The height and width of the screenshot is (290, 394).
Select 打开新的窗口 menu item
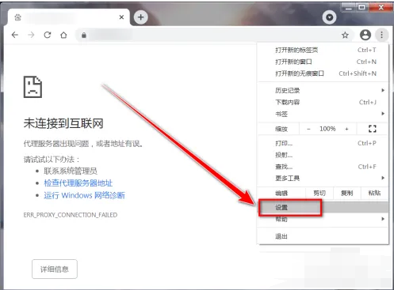click(x=323, y=62)
